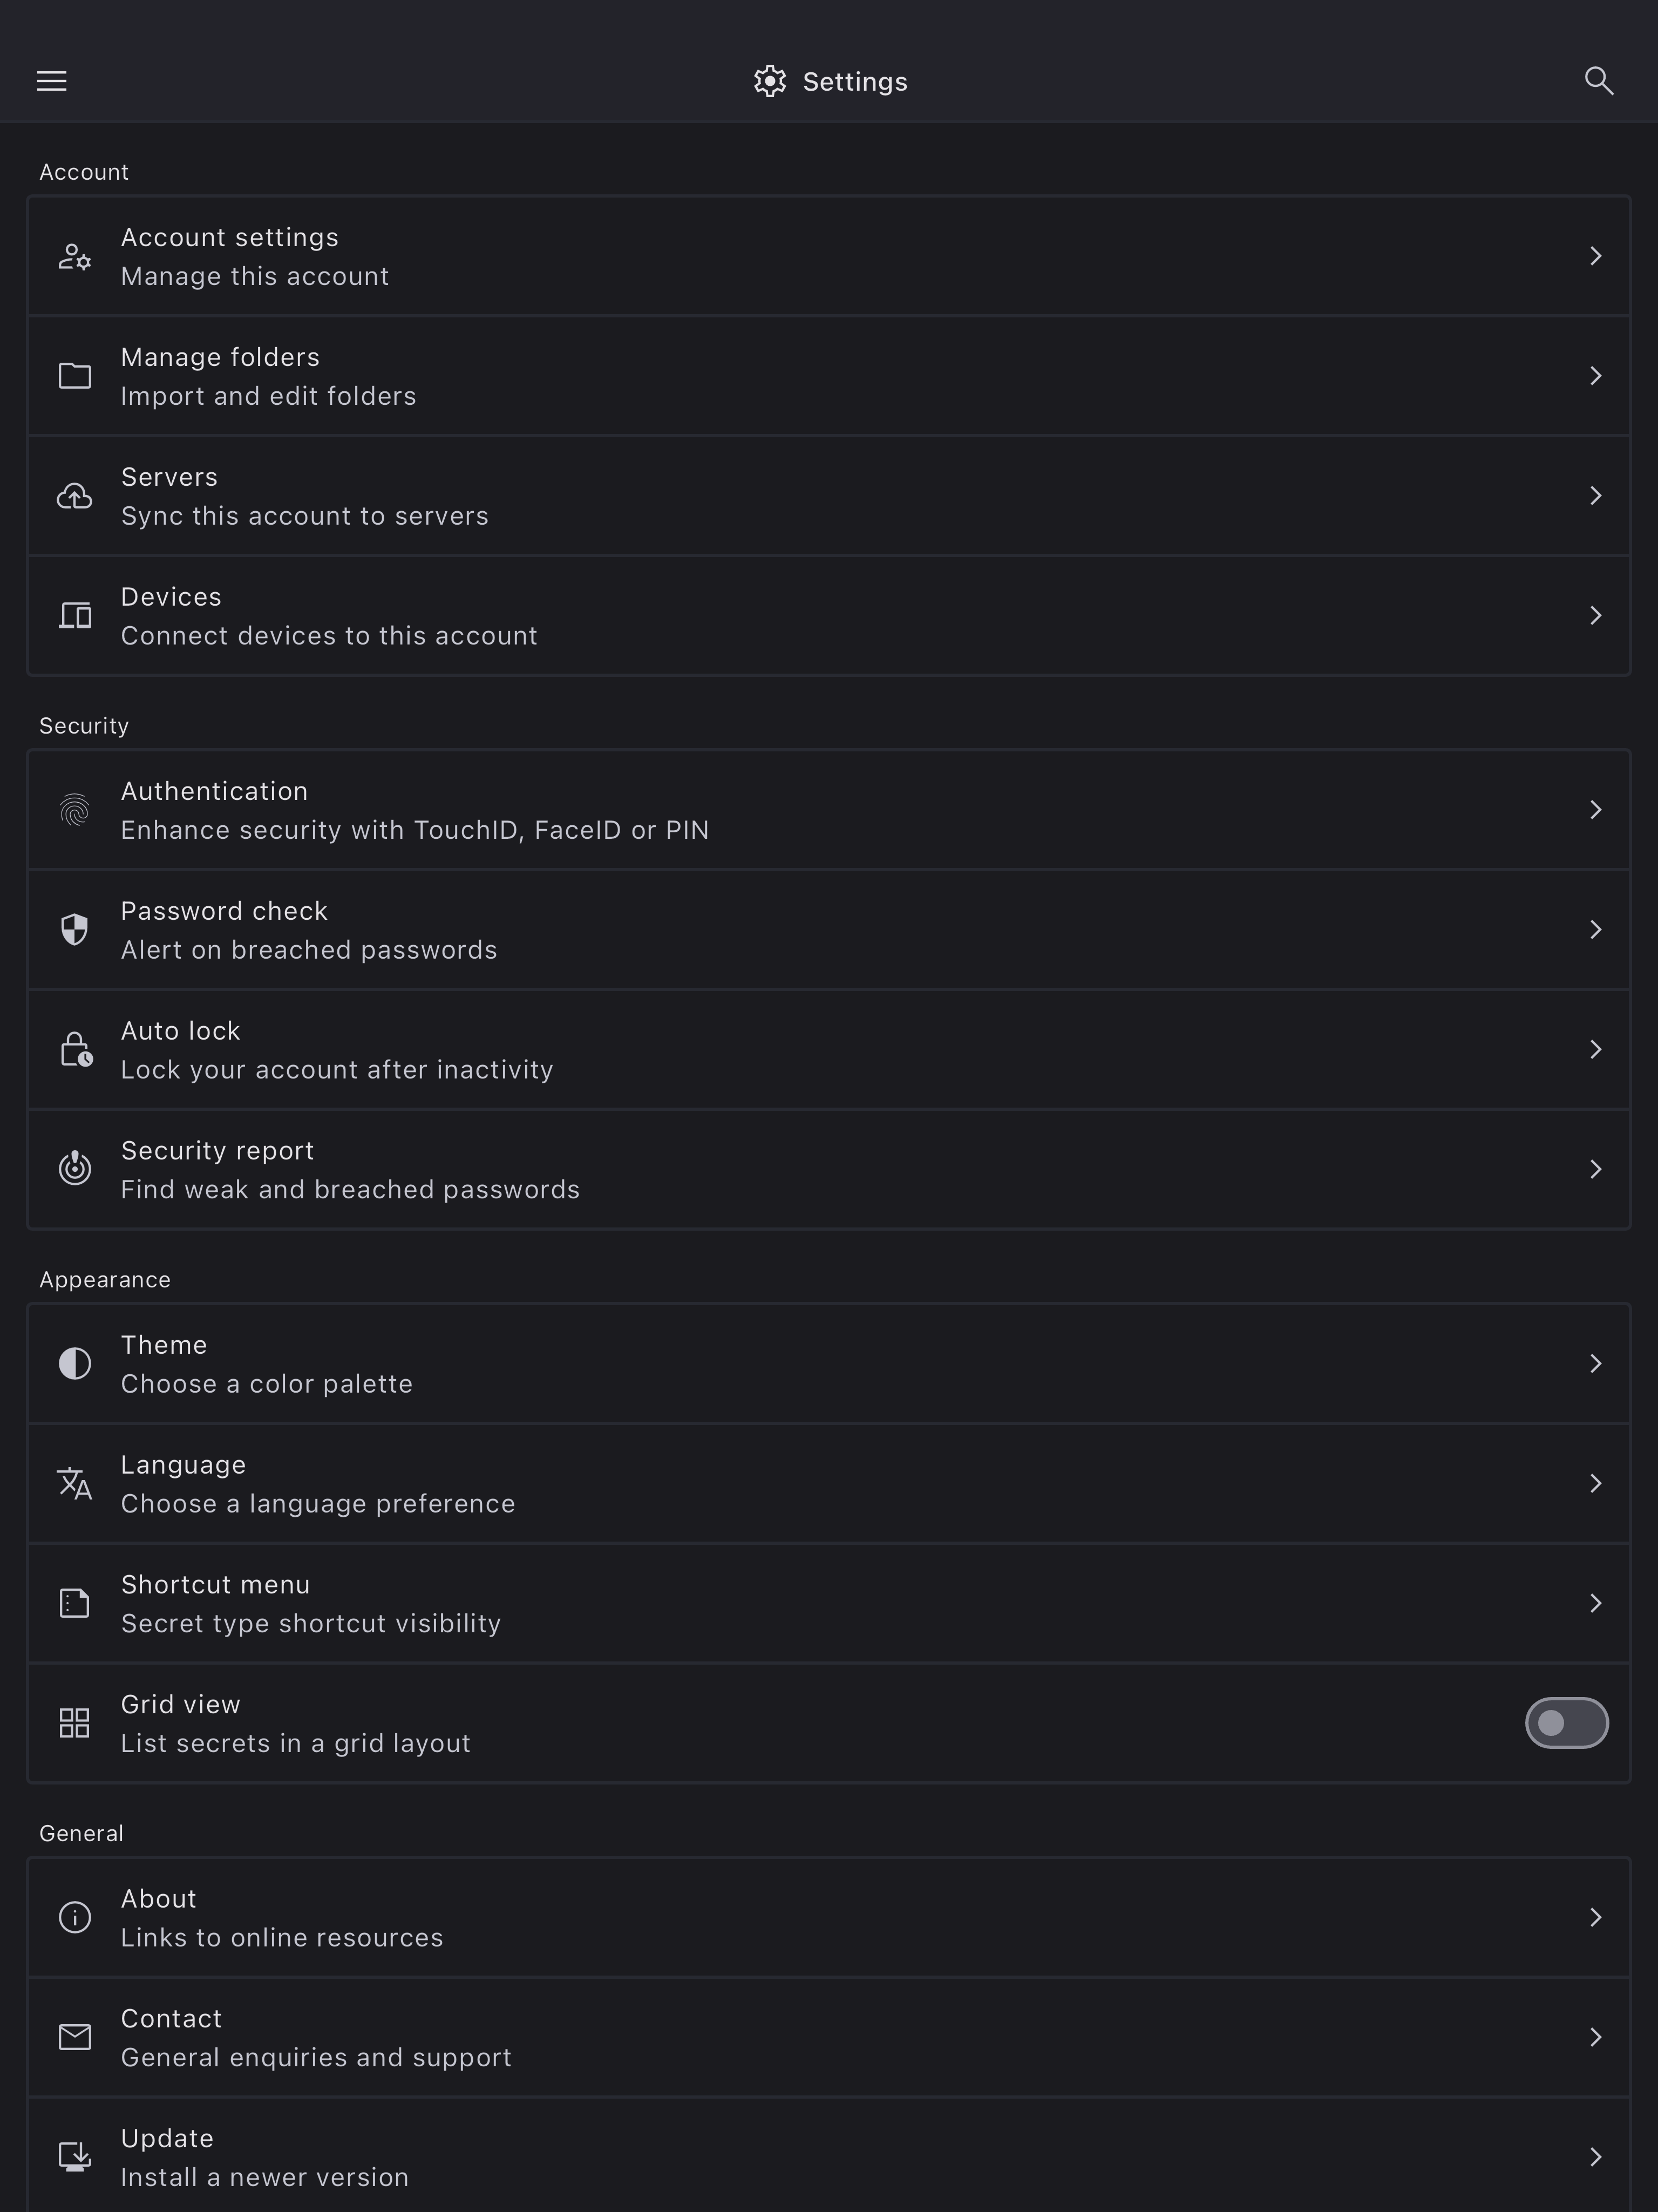Click the shield Password check icon
Viewport: 1658px width, 2212px height.
75,930
